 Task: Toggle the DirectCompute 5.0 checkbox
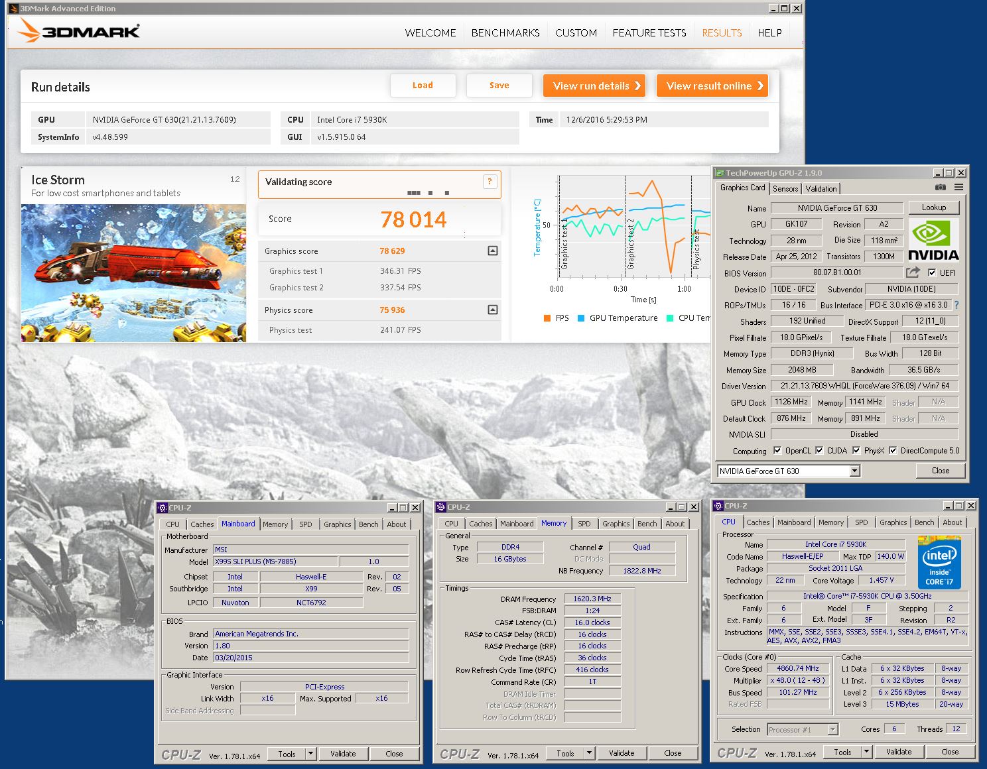pos(893,450)
